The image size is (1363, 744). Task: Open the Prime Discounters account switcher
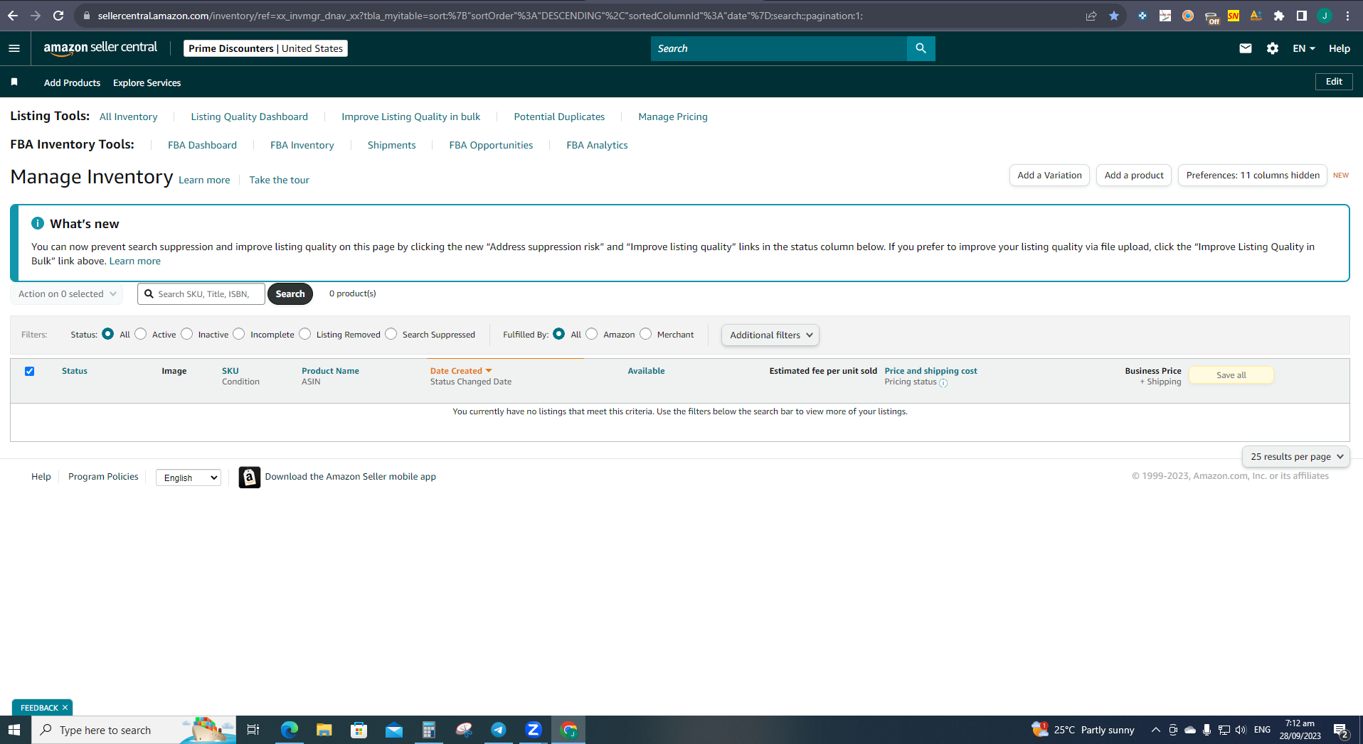click(265, 48)
